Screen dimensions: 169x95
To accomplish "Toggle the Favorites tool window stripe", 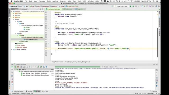I will coord(10,84).
